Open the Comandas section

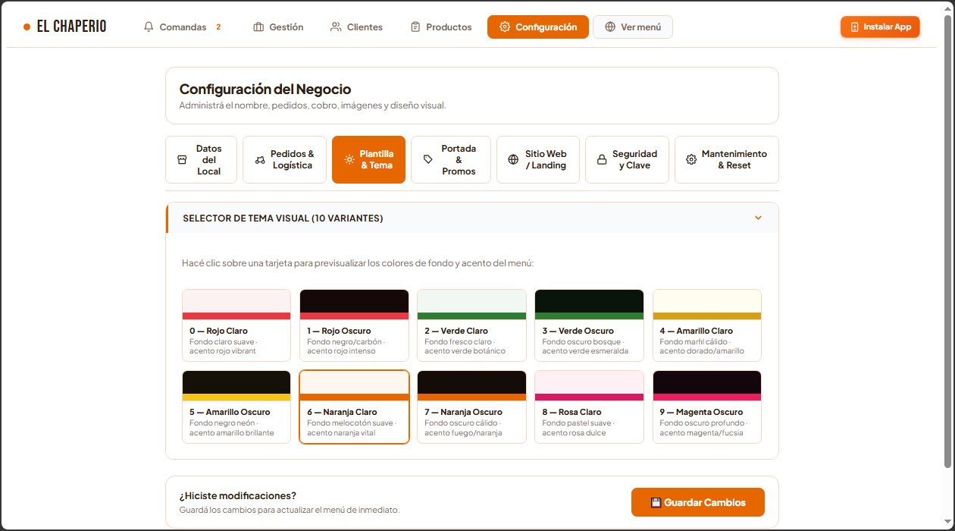[183, 27]
